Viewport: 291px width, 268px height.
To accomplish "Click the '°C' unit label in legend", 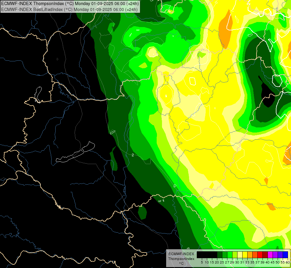I will coord(182,263).
